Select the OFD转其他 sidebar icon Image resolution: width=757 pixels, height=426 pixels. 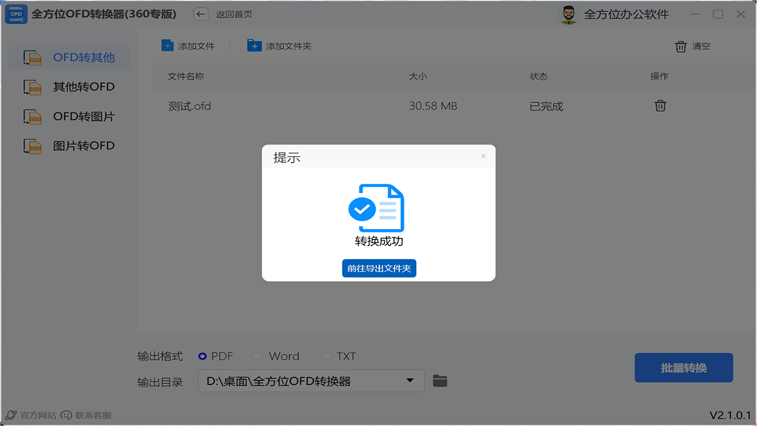pyautogui.click(x=33, y=57)
